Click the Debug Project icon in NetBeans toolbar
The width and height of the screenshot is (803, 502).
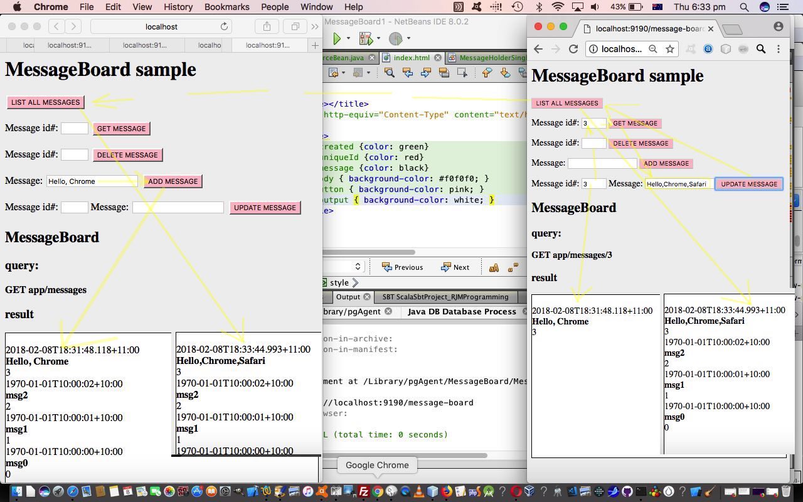point(366,39)
